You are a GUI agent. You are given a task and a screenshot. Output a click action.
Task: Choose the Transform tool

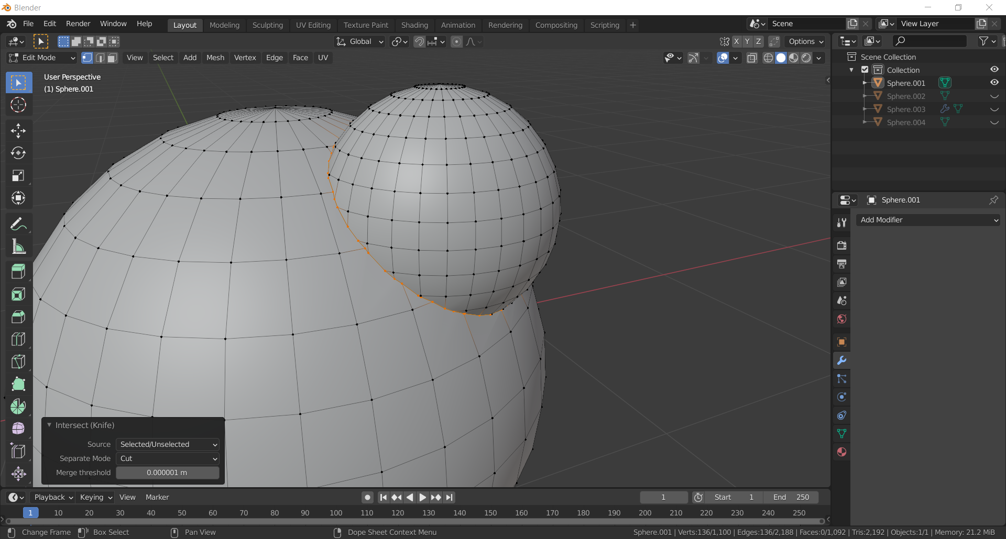[18, 198]
